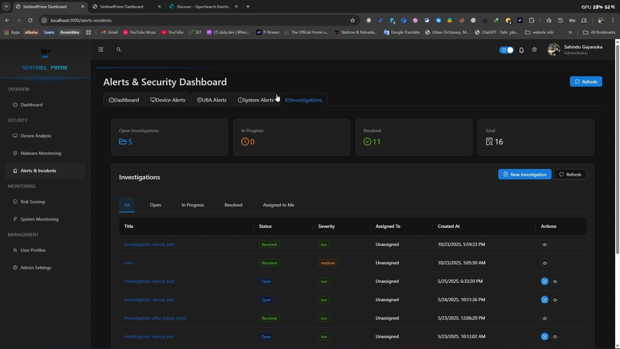
Task: Bookmark this page with star icon
Action: pos(353,20)
